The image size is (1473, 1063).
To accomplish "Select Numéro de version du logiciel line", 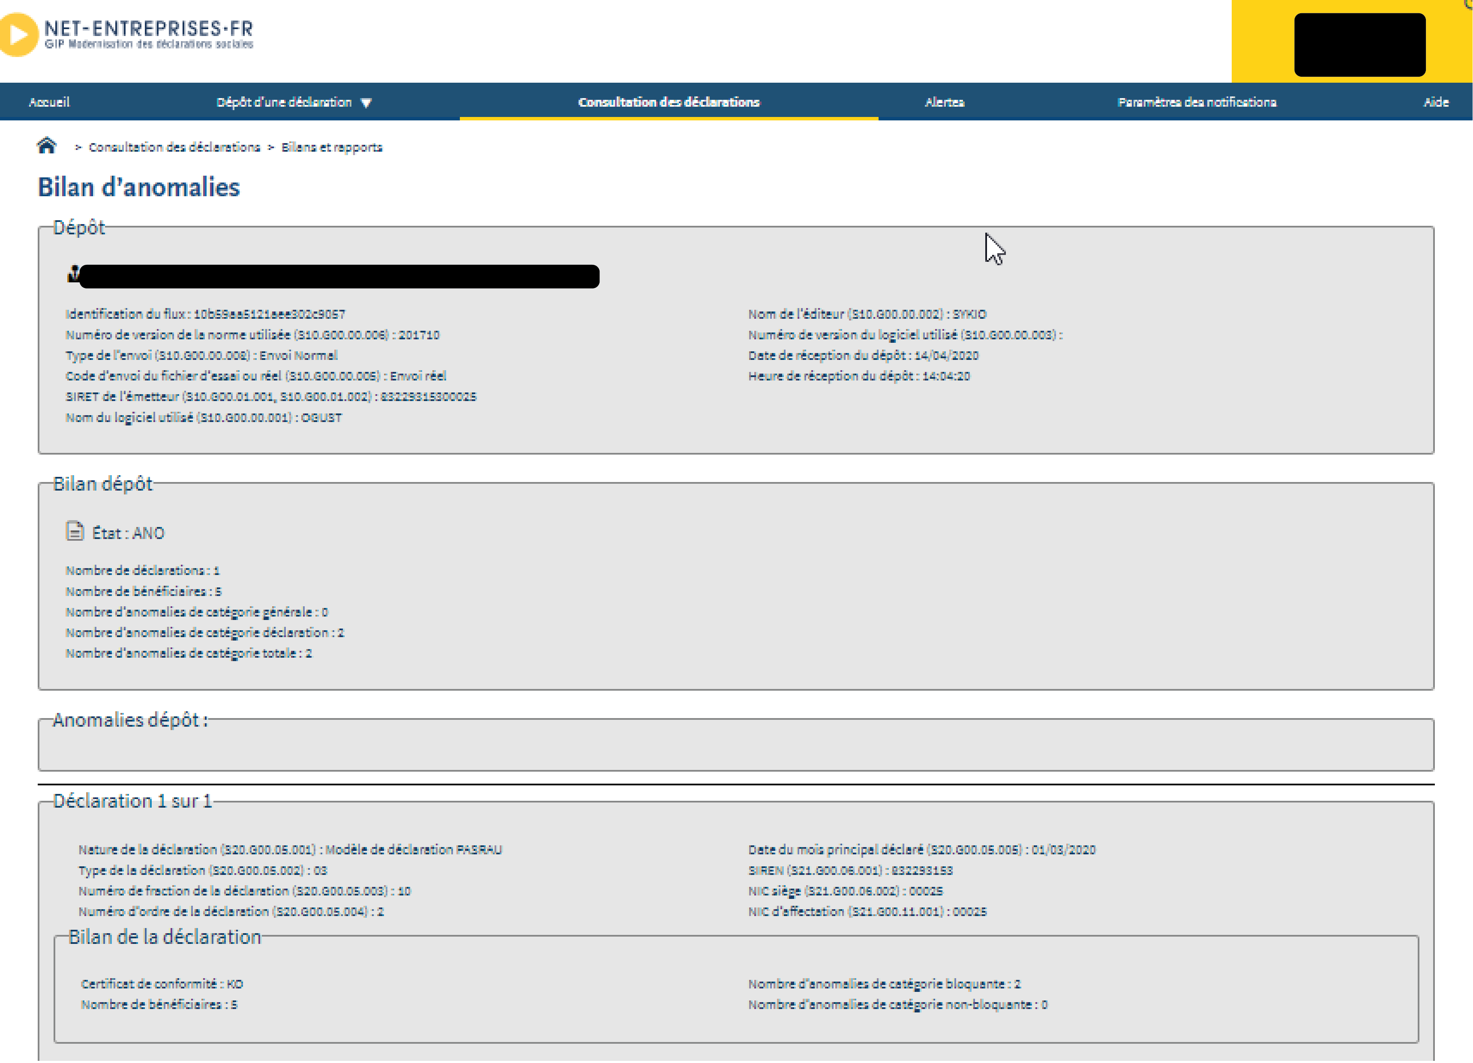I will coord(906,335).
